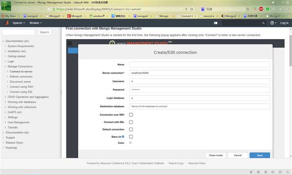Click the sidebar Search button
292x175 pixels.
tap(44, 32)
